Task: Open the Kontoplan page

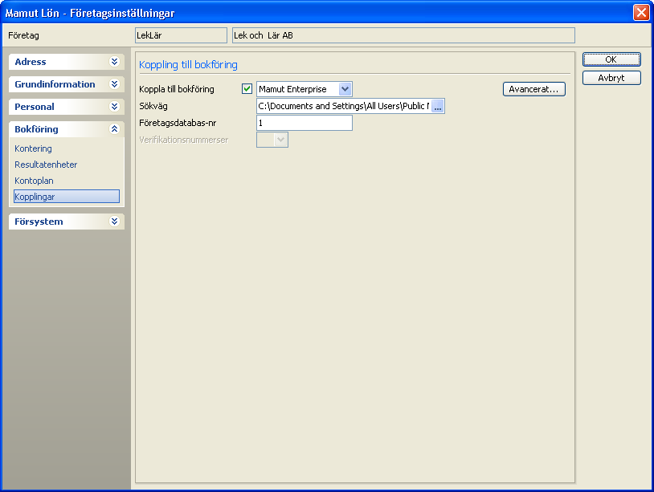Action: (35, 181)
